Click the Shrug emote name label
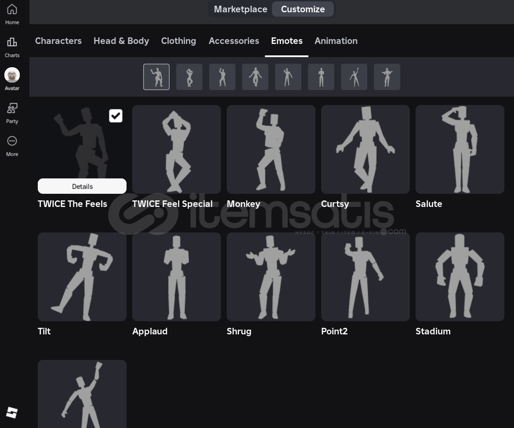514x428 pixels. (x=239, y=331)
